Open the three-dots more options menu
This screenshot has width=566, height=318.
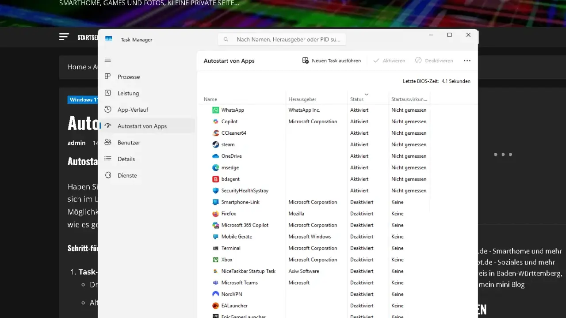click(467, 61)
